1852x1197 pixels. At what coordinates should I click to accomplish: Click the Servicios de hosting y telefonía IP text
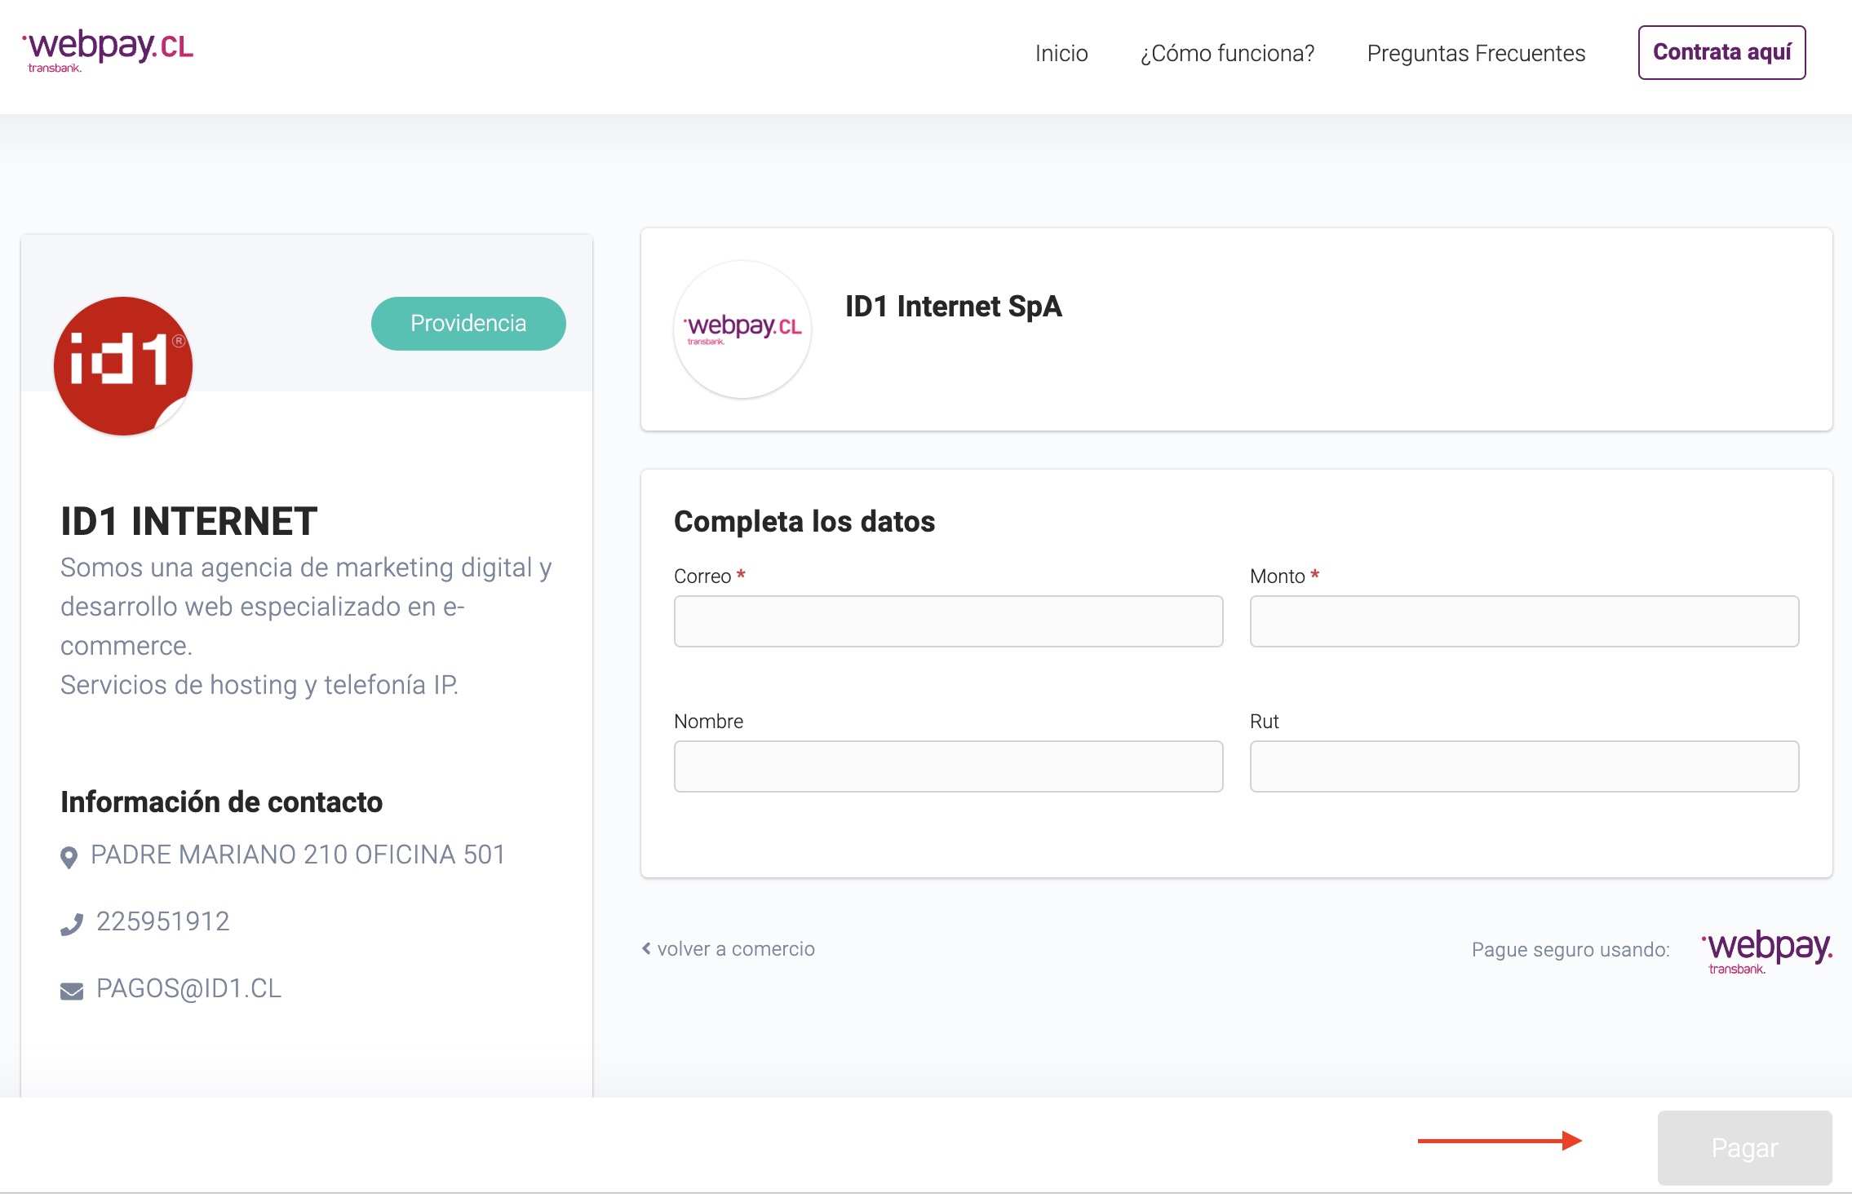[x=259, y=685]
